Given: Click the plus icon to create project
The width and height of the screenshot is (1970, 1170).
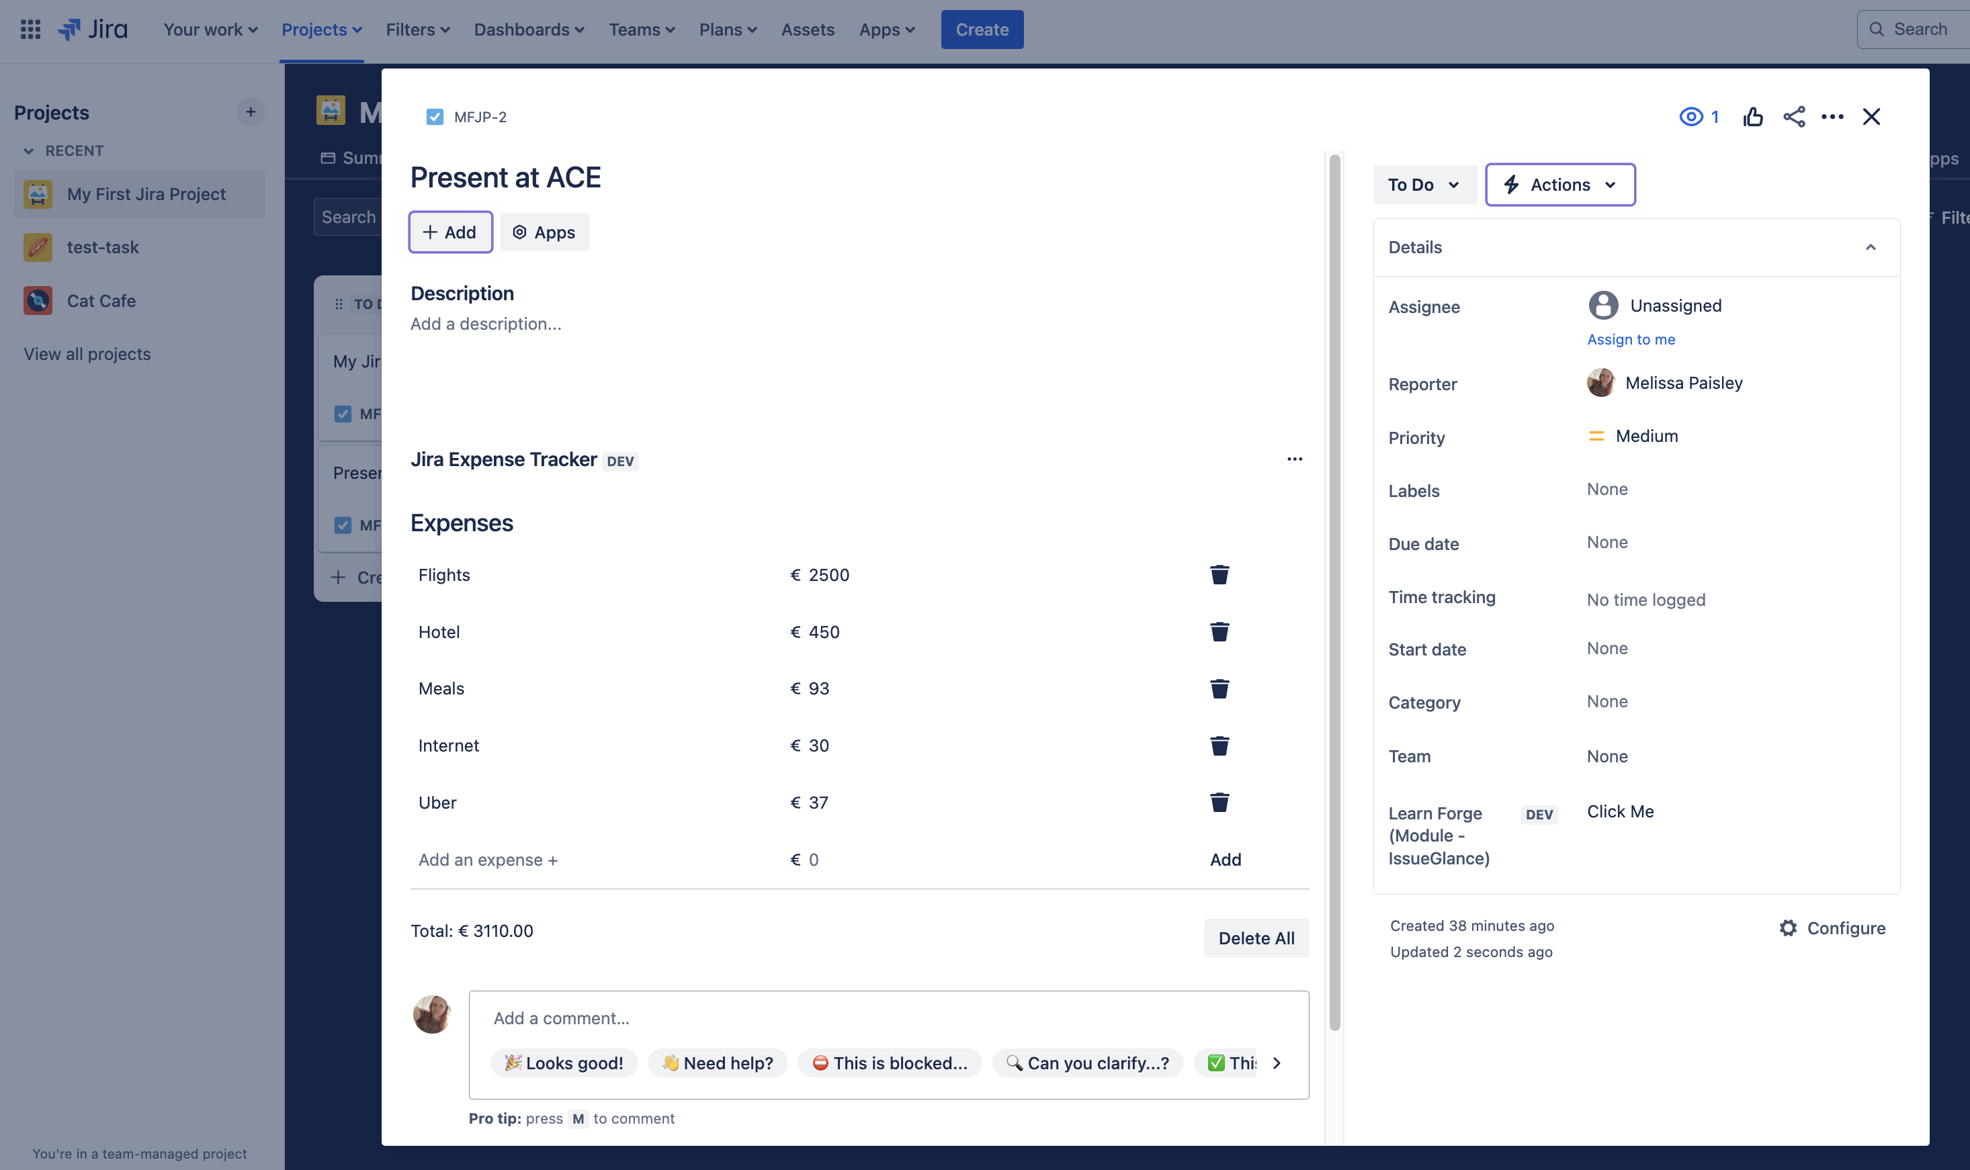Looking at the screenshot, I should 250,112.
